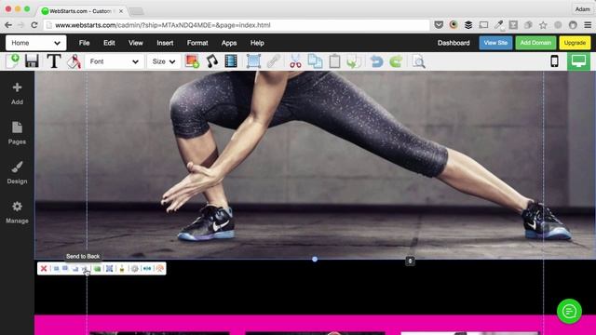Open the File menu
Image resolution: width=596 pixels, height=335 pixels.
[x=85, y=43]
